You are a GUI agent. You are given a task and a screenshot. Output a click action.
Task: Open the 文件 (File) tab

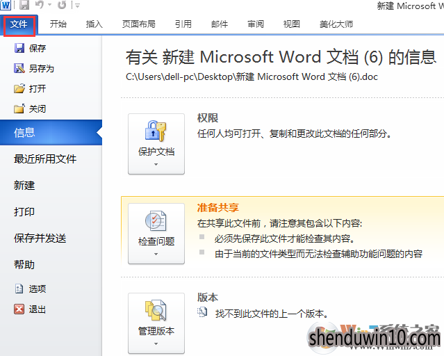coord(19,24)
